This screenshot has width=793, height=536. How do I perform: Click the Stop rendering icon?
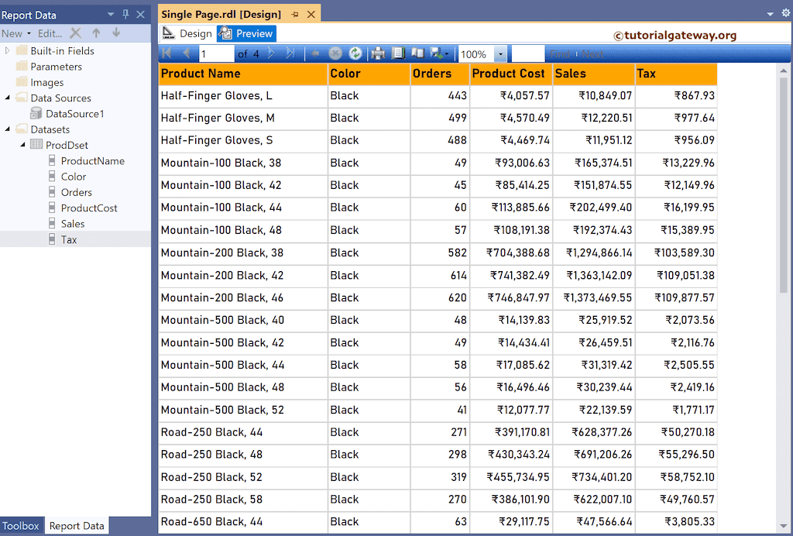pyautogui.click(x=335, y=53)
